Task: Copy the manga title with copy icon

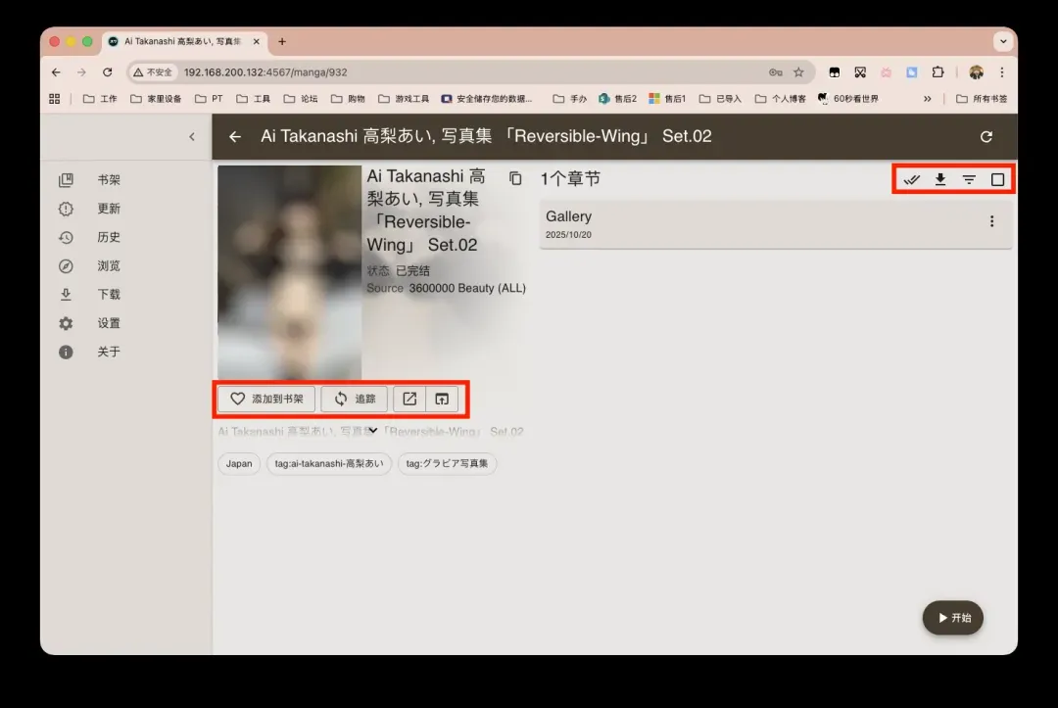Action: click(515, 178)
